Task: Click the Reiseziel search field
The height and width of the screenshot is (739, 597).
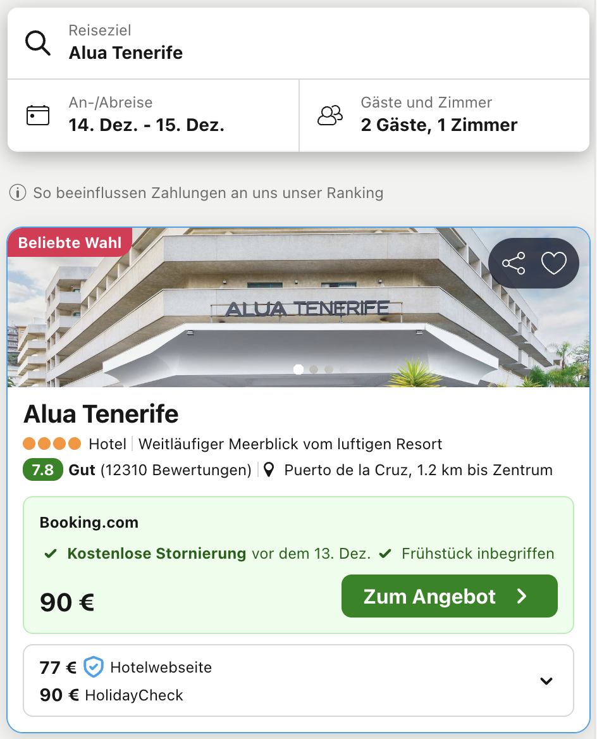Action: pos(298,43)
